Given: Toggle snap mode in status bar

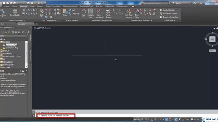Looking at the screenshot, I should (146, 119).
